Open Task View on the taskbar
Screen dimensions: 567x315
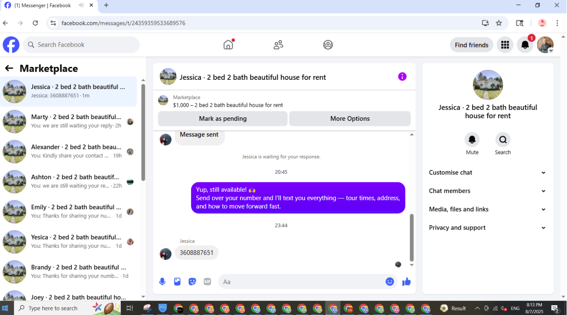[x=129, y=308]
